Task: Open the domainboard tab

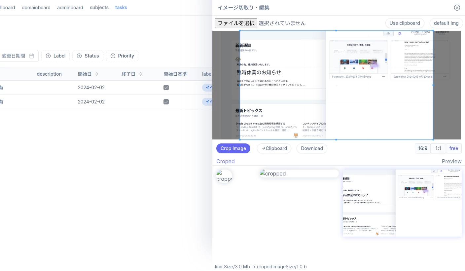Action: [x=36, y=8]
